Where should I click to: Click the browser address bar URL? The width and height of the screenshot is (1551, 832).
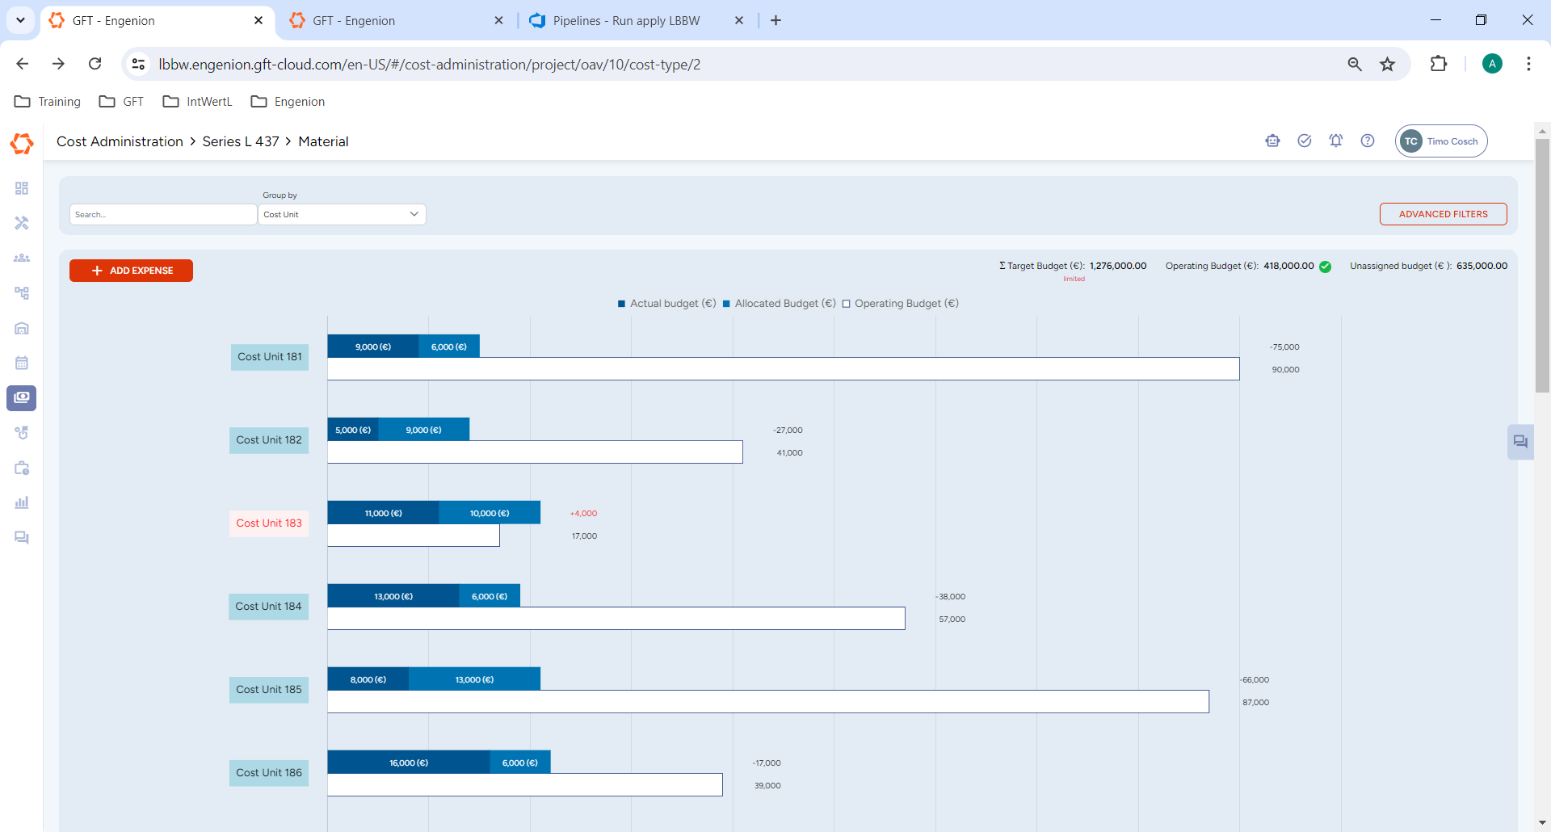(x=430, y=65)
